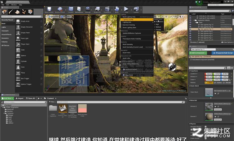Open the Cinematics toolbar icon

point(107,9)
